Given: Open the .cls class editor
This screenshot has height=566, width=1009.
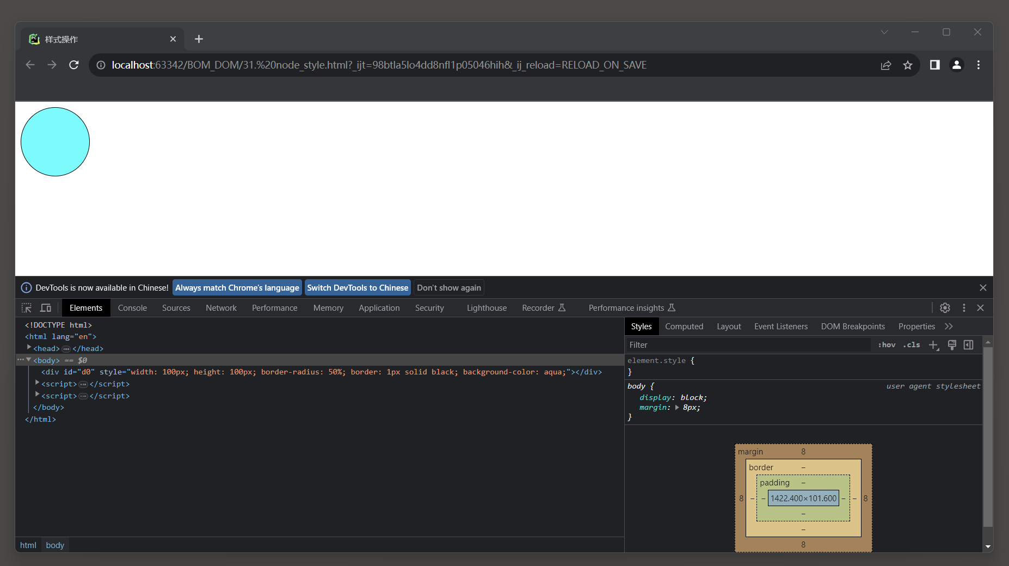Looking at the screenshot, I should [x=912, y=345].
